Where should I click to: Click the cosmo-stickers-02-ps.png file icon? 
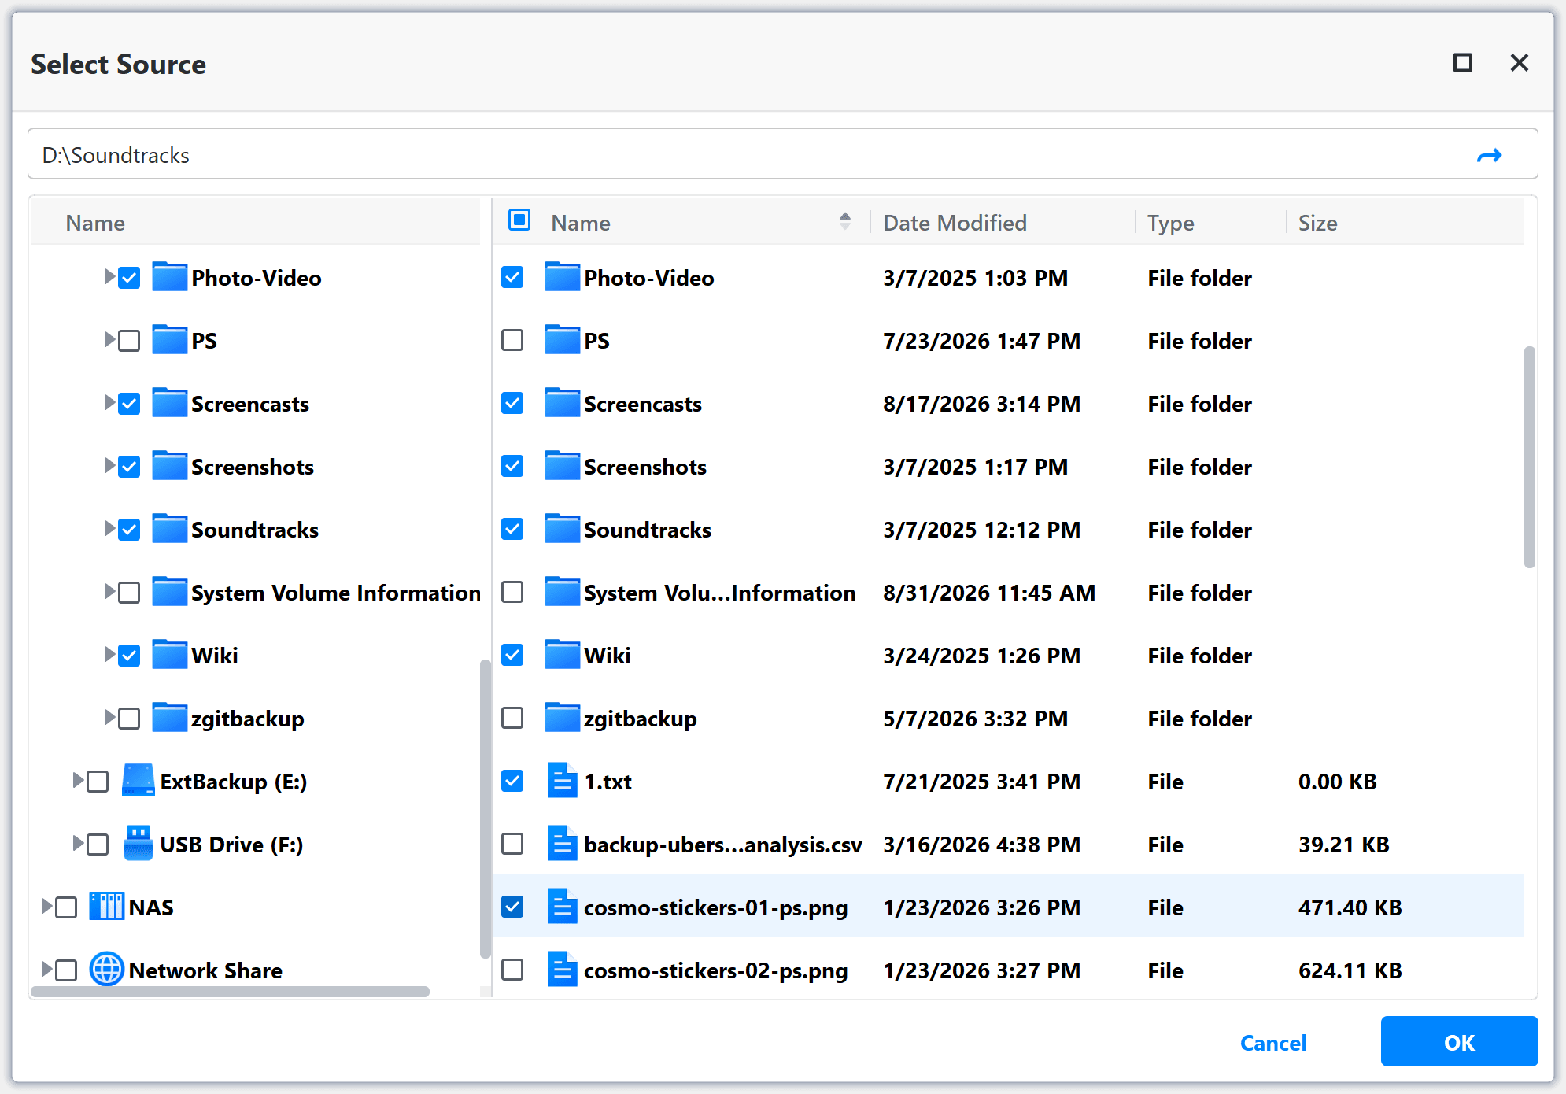[x=562, y=970]
